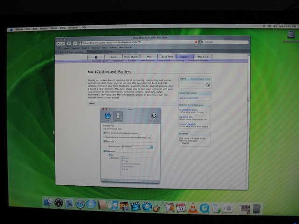Image resolution: width=299 pixels, height=224 pixels.
Task: Select the Store tab on Apple site
Action: tap(113, 57)
